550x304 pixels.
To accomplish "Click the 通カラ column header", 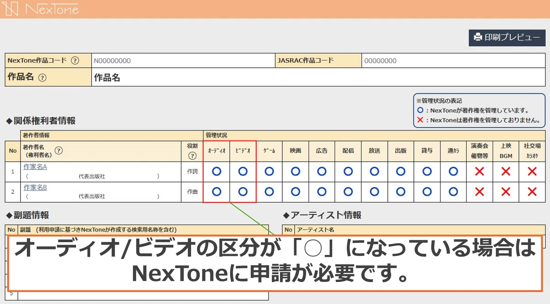I will (453, 151).
